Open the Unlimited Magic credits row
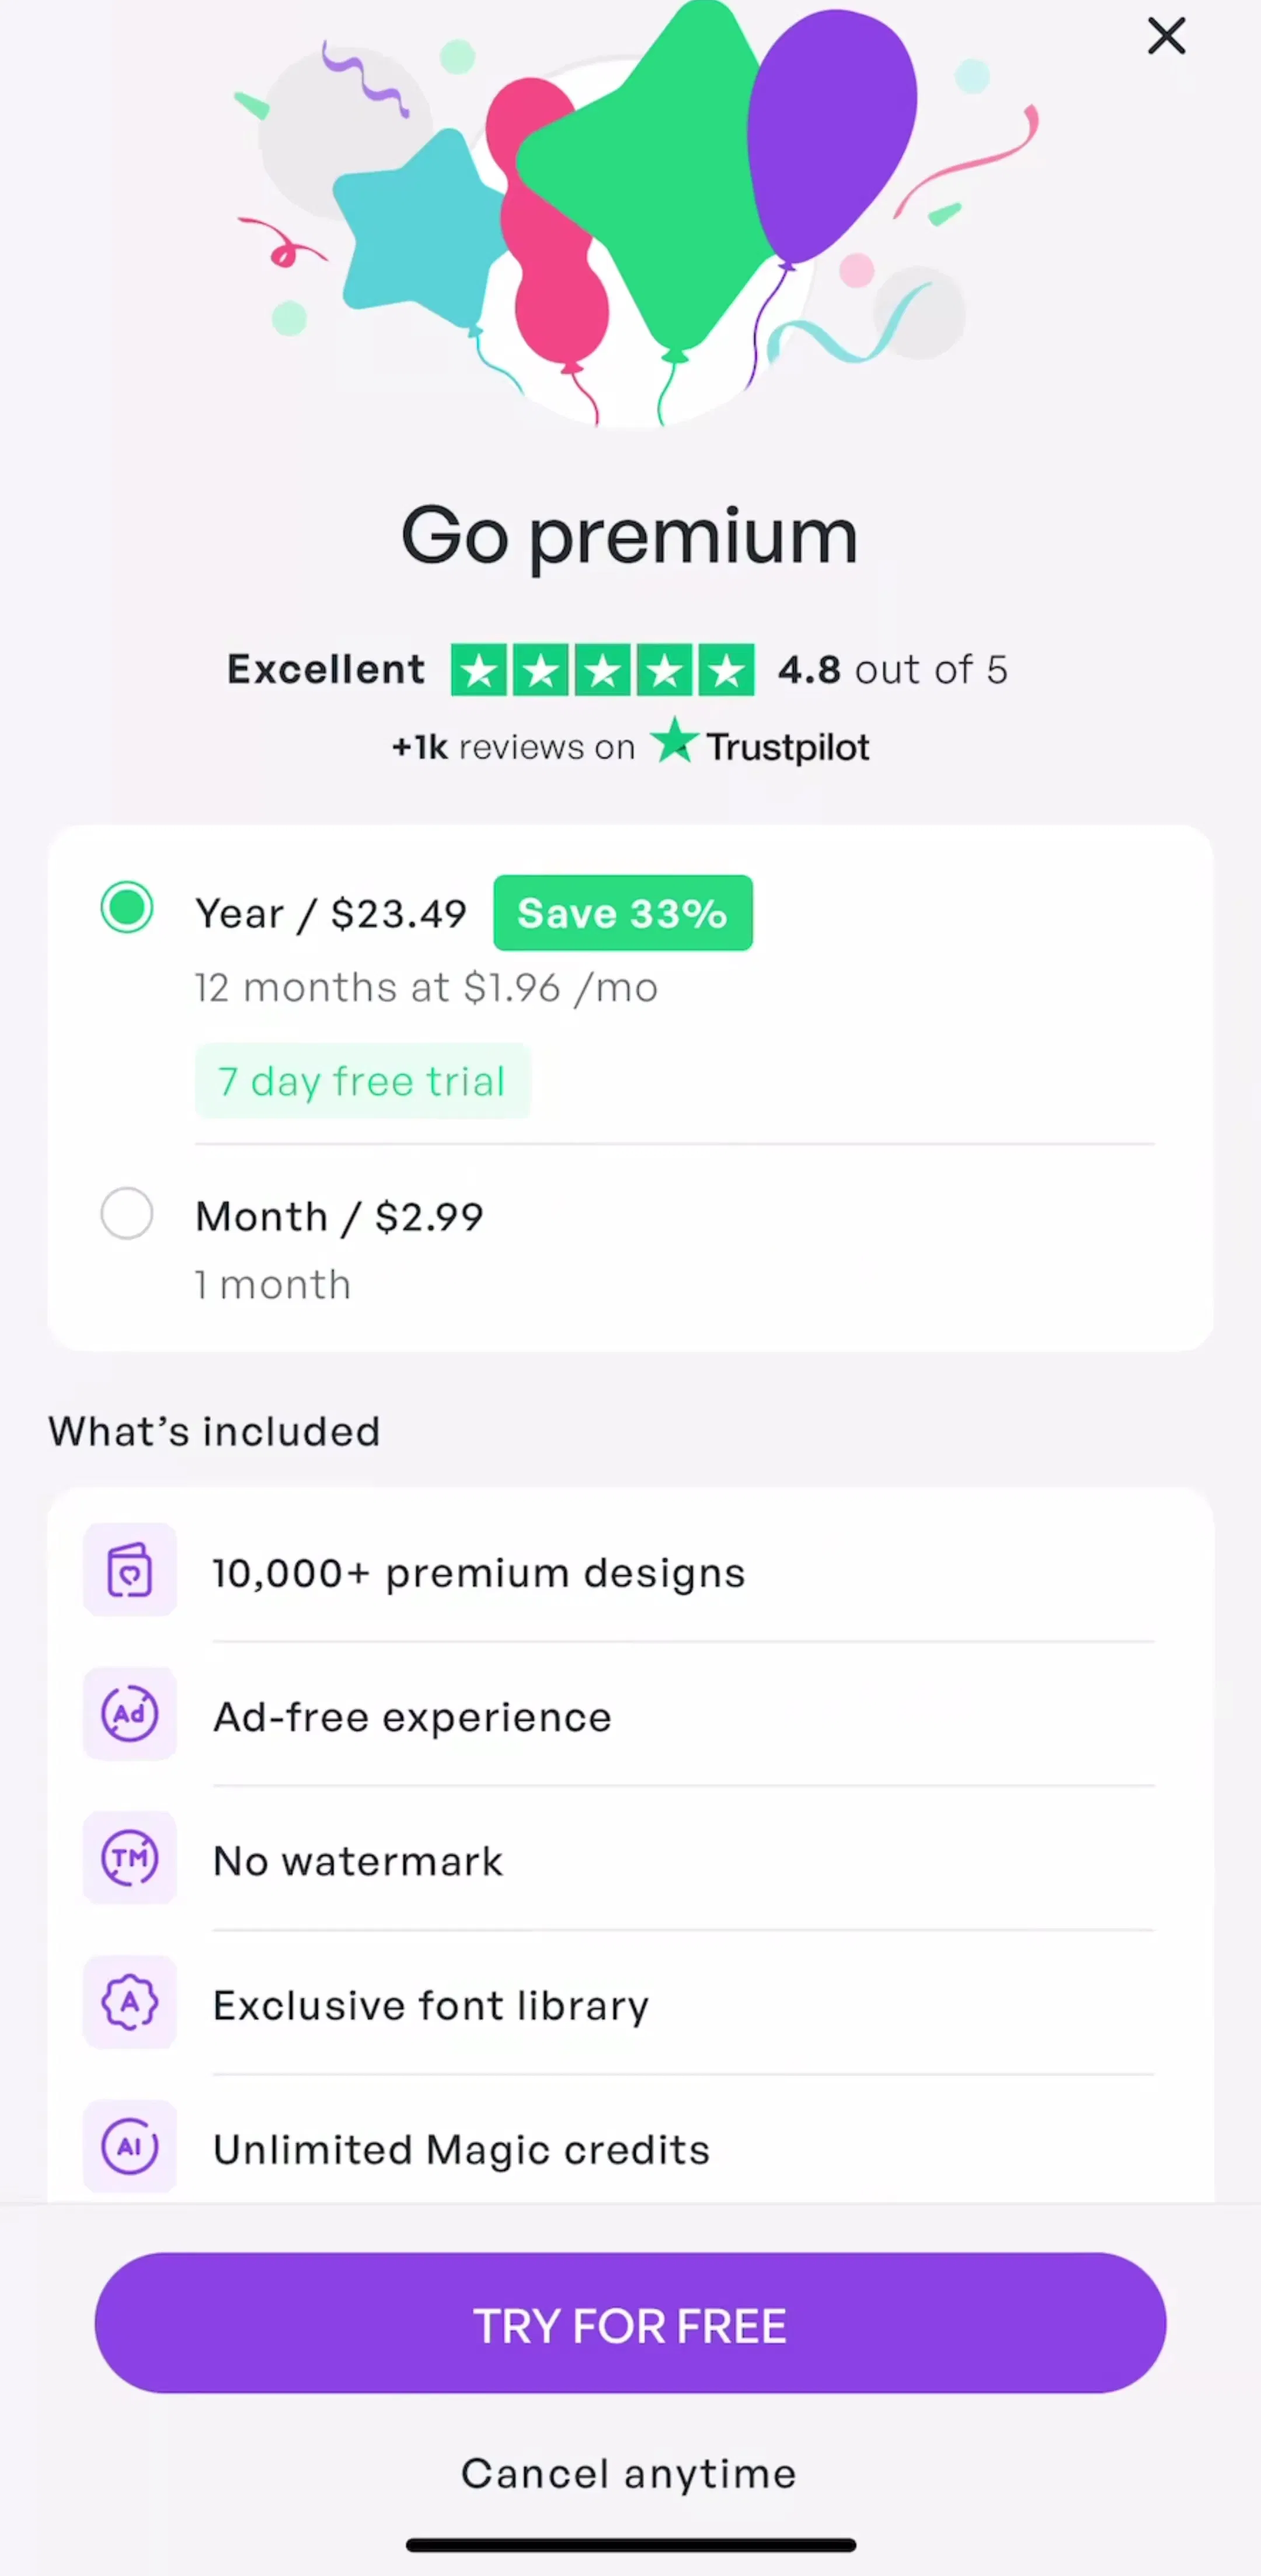Viewport: 1261px width, 2576px height. tap(630, 2146)
